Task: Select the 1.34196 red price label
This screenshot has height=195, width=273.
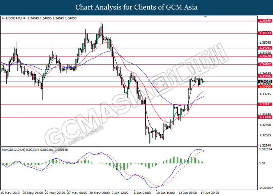Action: [265, 76]
